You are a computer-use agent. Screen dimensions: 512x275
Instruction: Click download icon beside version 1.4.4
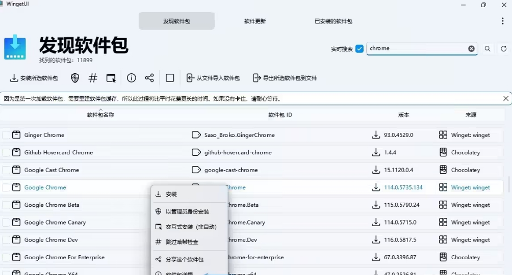(x=376, y=152)
